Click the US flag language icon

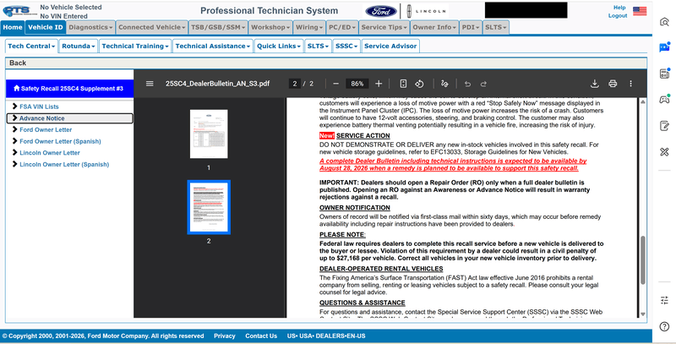(640, 11)
